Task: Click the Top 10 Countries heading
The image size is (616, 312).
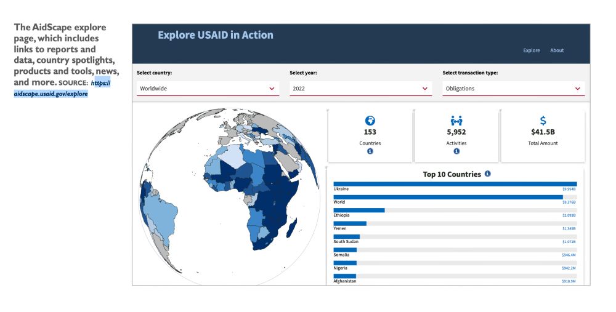Action: pyautogui.click(x=452, y=174)
